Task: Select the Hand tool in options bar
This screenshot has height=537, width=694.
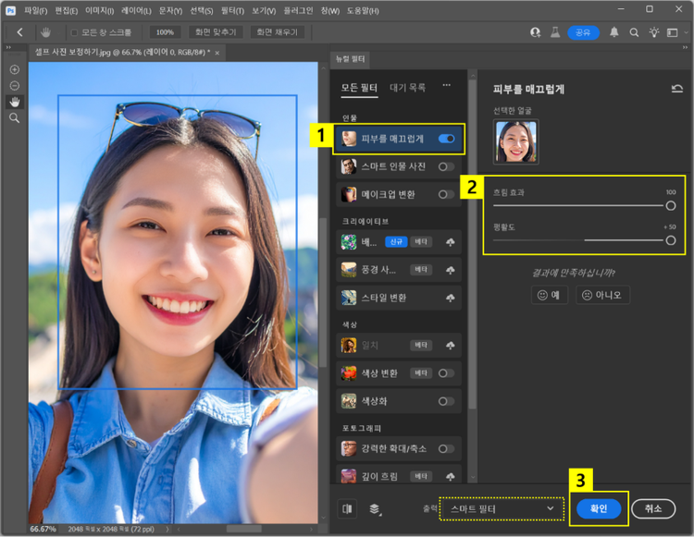Action: [x=45, y=31]
